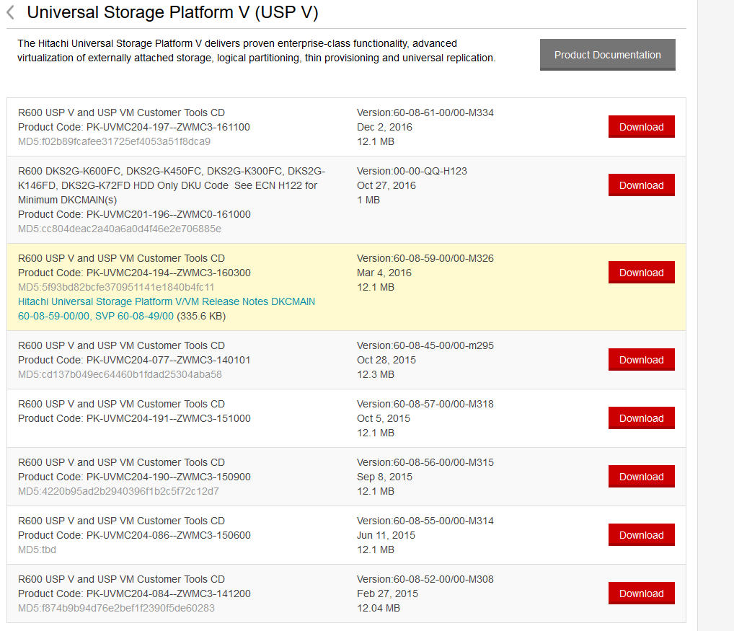Open the Product Documentation page

point(607,55)
